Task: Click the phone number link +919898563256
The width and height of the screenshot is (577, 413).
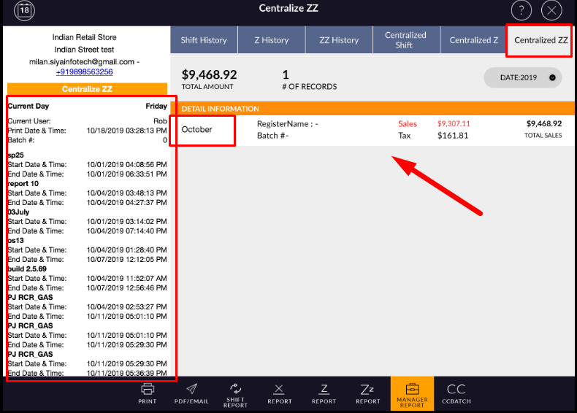Action: tap(85, 72)
